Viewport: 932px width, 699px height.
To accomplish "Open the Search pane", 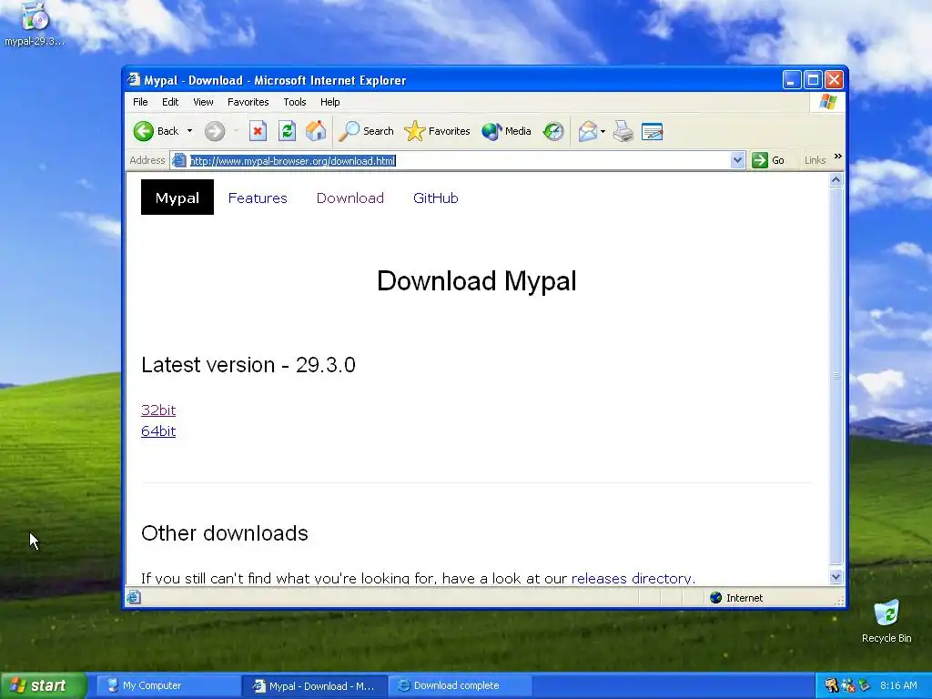I will coord(366,131).
